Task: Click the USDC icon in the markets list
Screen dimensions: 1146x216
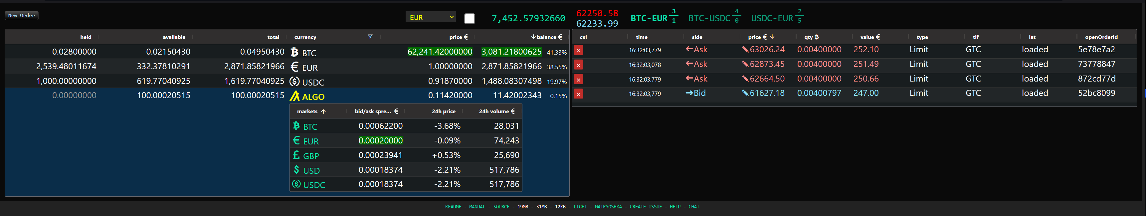Action: pyautogui.click(x=296, y=184)
